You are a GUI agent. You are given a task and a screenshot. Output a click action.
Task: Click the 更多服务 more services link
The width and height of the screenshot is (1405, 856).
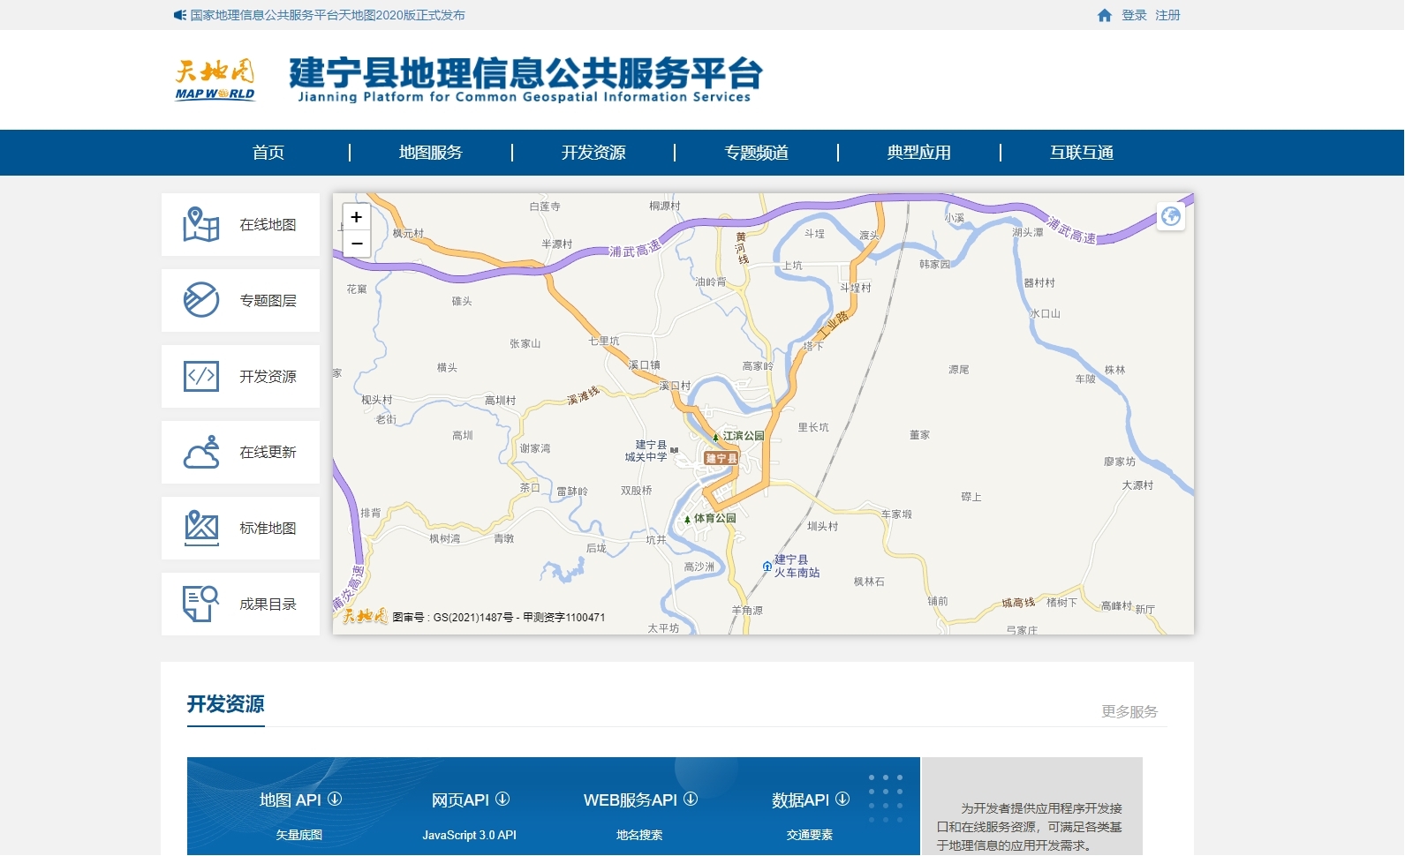point(1129,711)
